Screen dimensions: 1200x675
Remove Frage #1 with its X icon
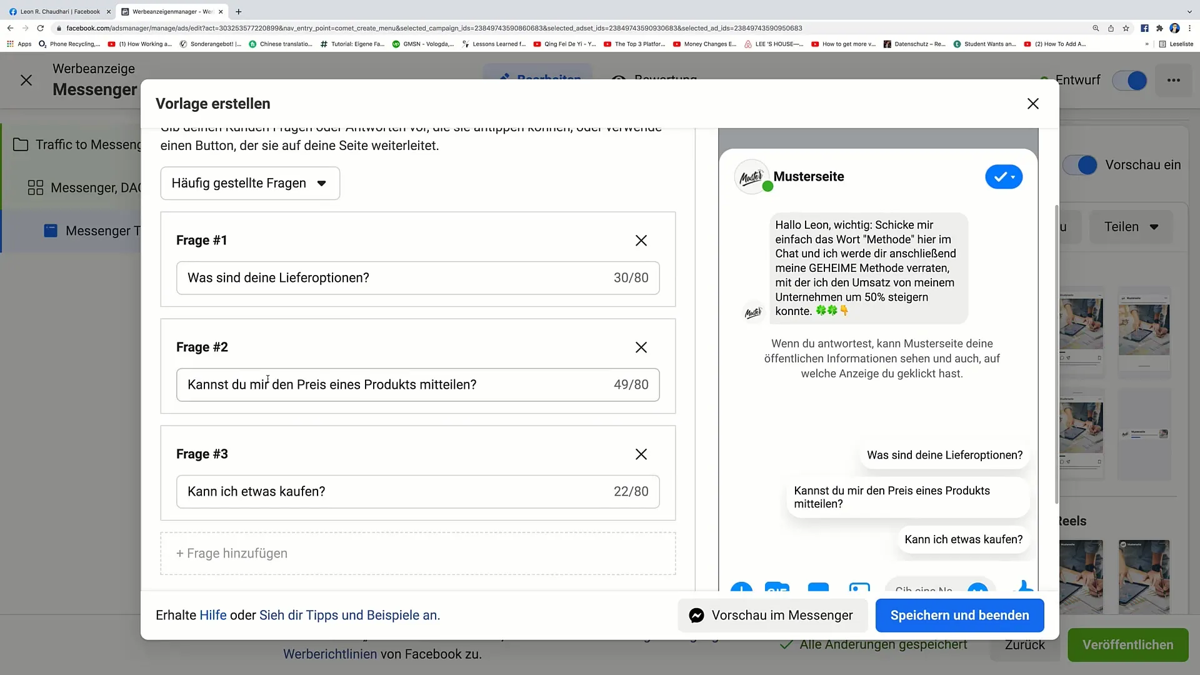coord(641,241)
